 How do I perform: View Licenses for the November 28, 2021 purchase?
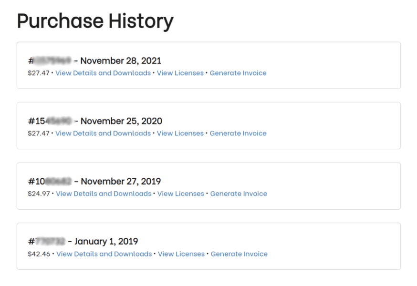[180, 73]
